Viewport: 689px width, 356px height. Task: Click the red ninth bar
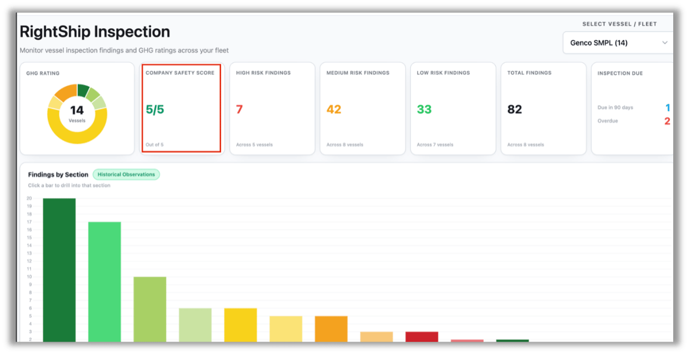[422, 336]
